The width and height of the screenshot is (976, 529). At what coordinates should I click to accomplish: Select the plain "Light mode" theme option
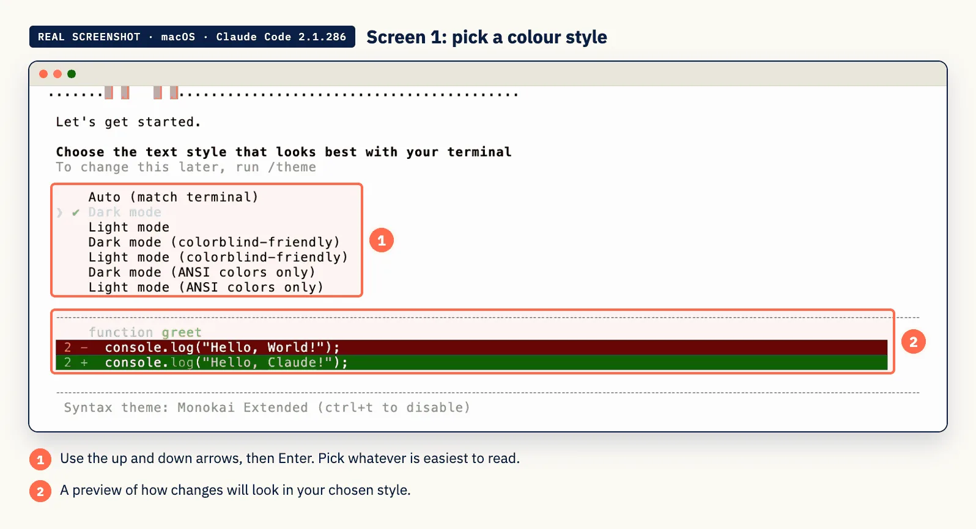click(128, 227)
